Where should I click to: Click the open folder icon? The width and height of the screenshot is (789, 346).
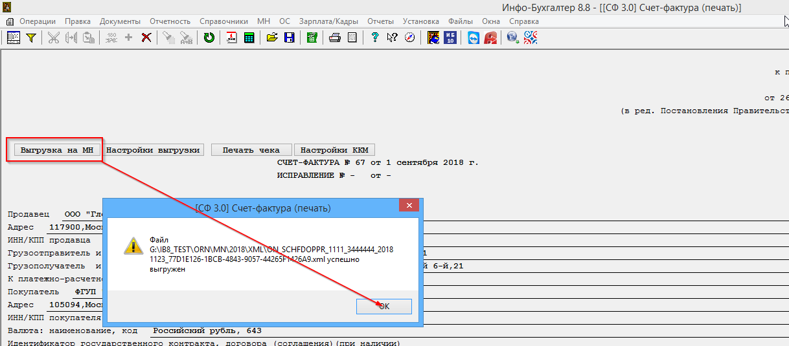[x=272, y=38]
